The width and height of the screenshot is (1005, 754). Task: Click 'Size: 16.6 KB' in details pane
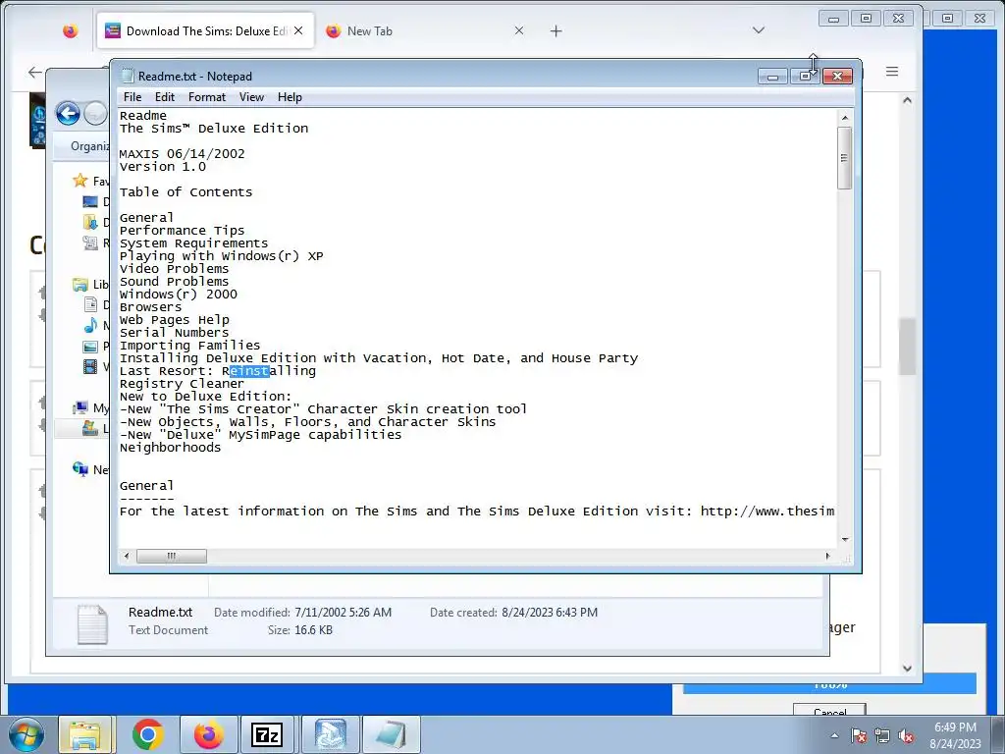300,630
